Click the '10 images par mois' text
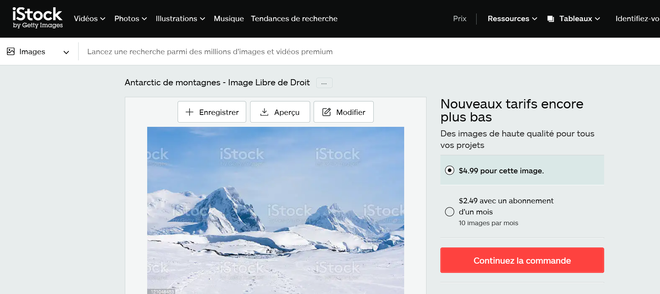Image resolution: width=660 pixels, height=294 pixels. [488, 223]
